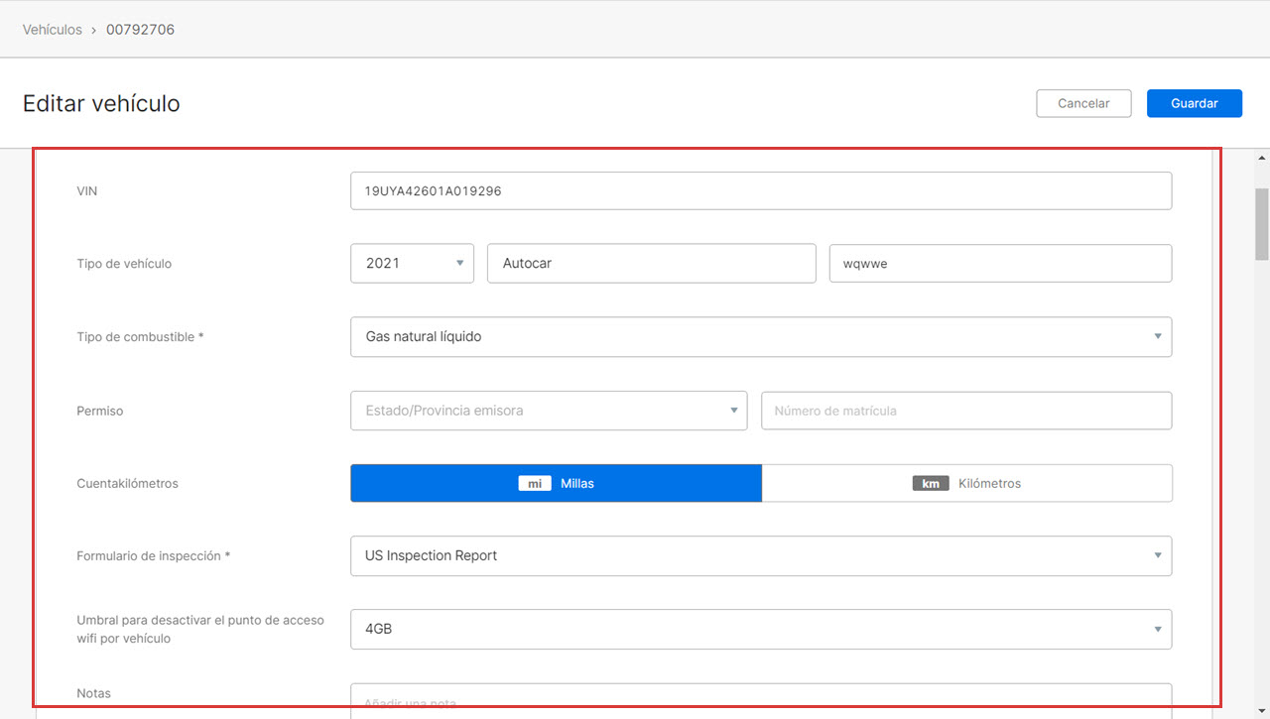Click the Formulario de inspección label
Screen dimensions: 1270x719
click(x=153, y=556)
